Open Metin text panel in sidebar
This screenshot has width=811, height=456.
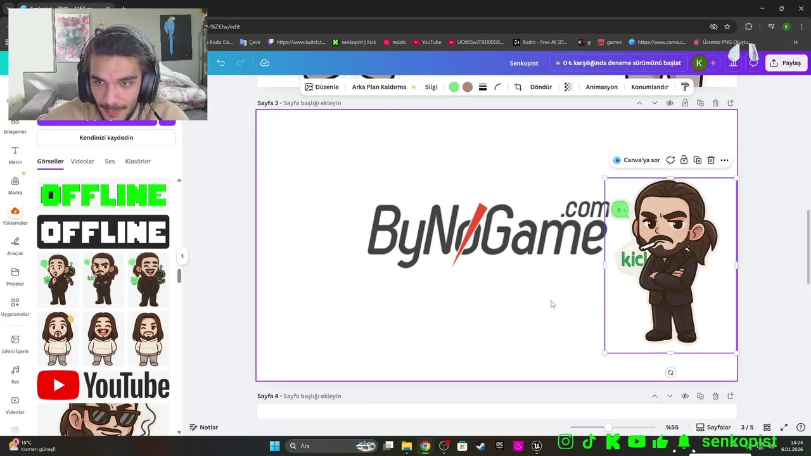15,155
